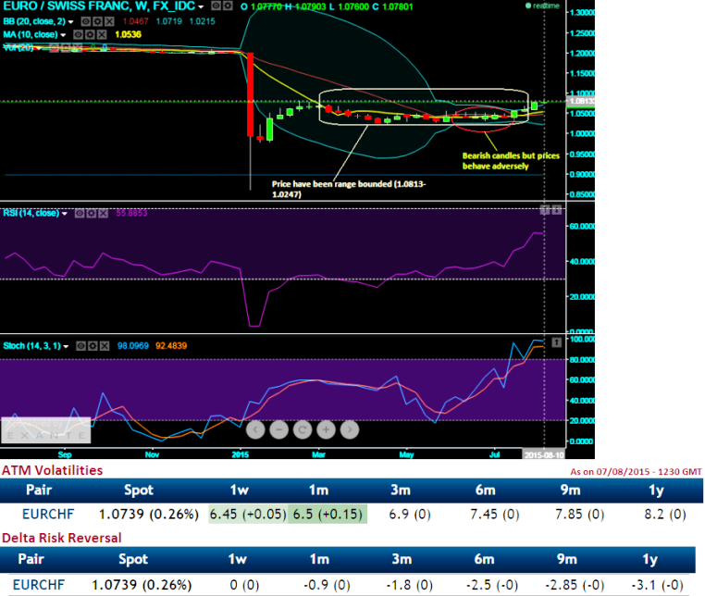The image size is (705, 596).
Task: Click the Delta Risk Reversal heading
Action: coord(62,538)
